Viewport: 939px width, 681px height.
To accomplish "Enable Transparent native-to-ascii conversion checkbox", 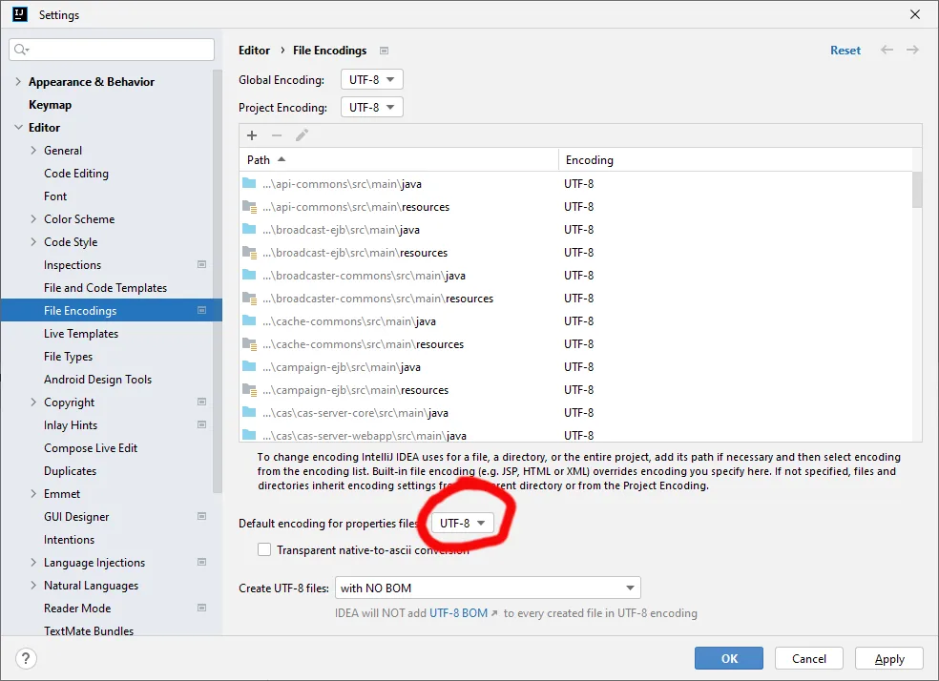I will 264,549.
